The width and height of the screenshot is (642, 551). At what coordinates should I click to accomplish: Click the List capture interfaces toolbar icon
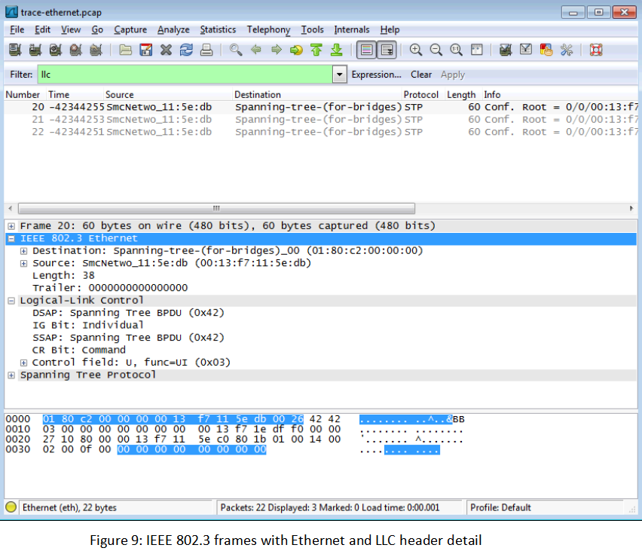pyautogui.click(x=15, y=50)
